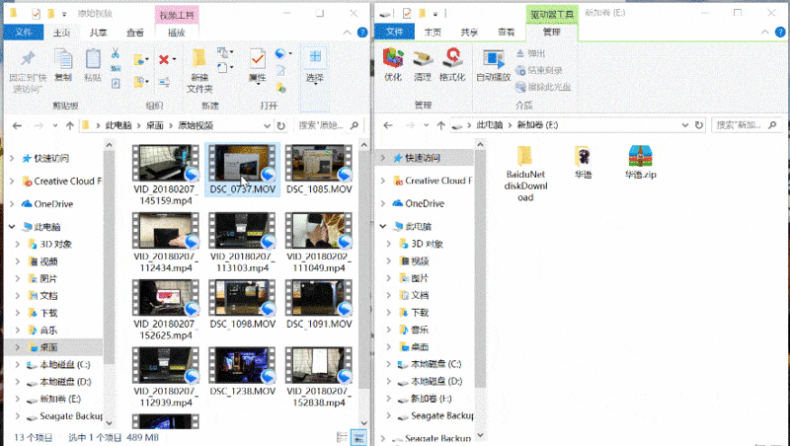Image resolution: width=790 pixels, height=446 pixels.
Task: Click the 选择 select icon in left ribbon
Action: click(315, 66)
